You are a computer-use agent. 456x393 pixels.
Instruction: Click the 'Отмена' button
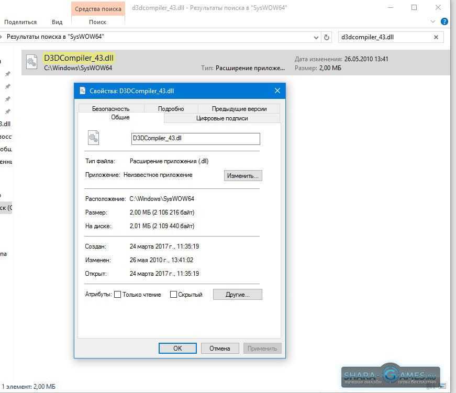click(220, 349)
